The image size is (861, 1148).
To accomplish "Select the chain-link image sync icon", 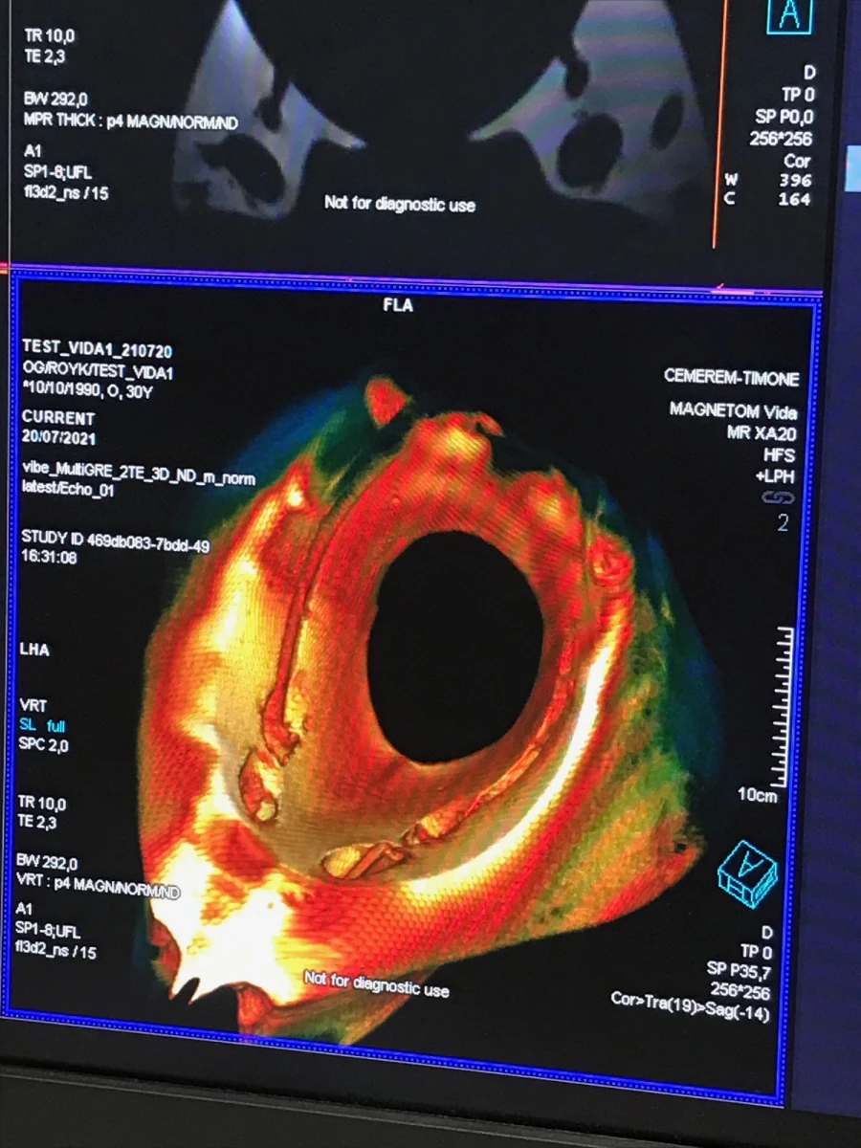I will [780, 497].
